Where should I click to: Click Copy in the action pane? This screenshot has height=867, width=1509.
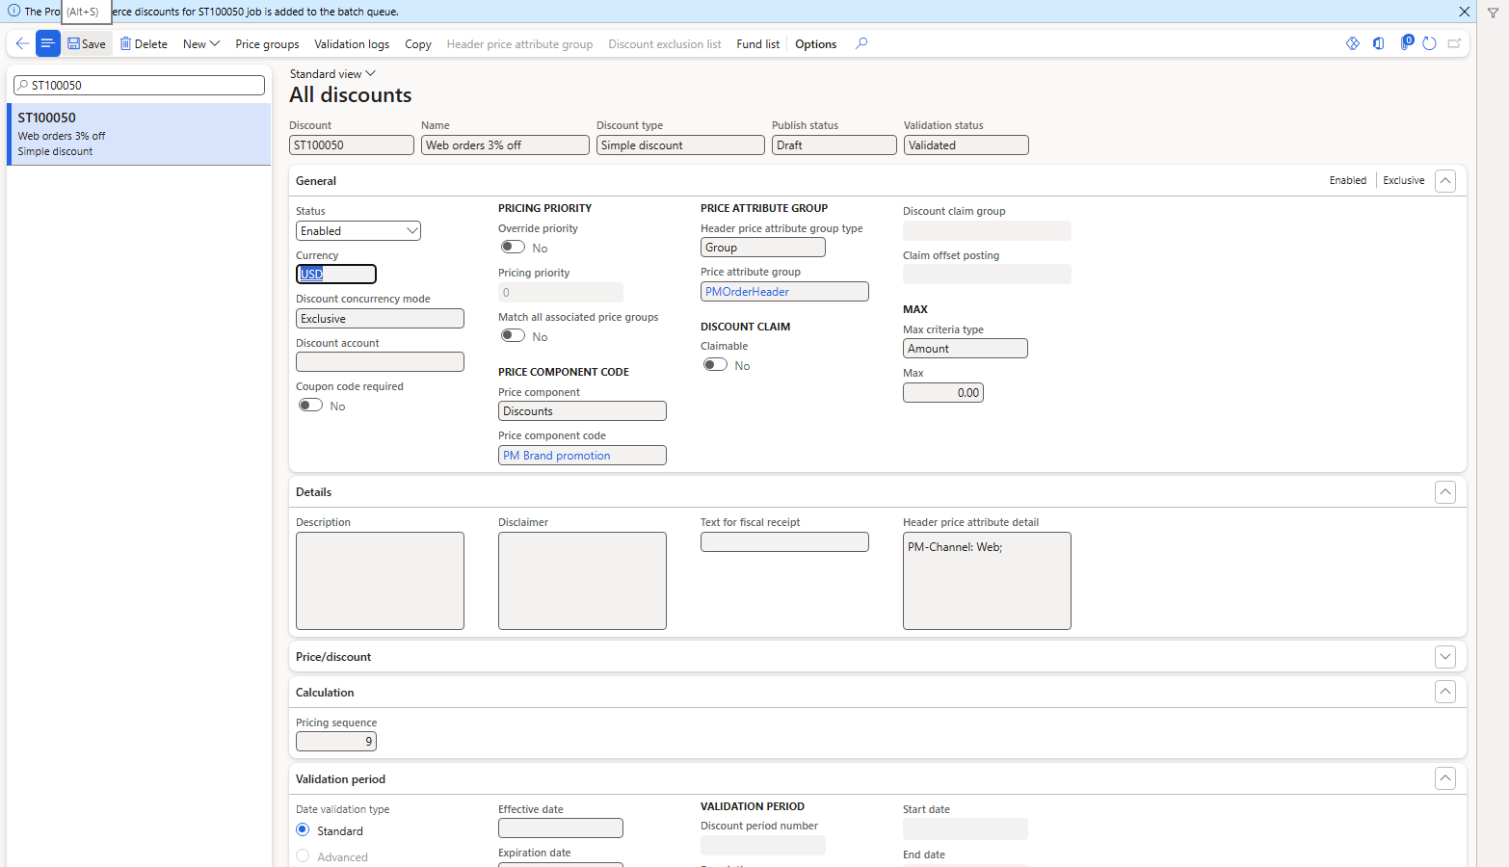tap(418, 44)
